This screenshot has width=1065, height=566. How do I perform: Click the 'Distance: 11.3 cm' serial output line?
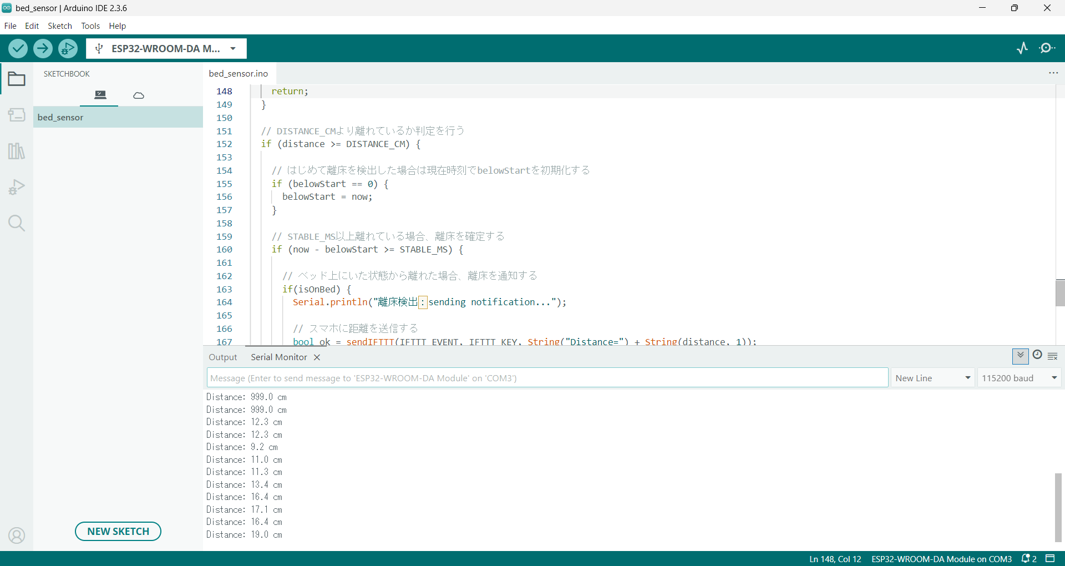(244, 472)
